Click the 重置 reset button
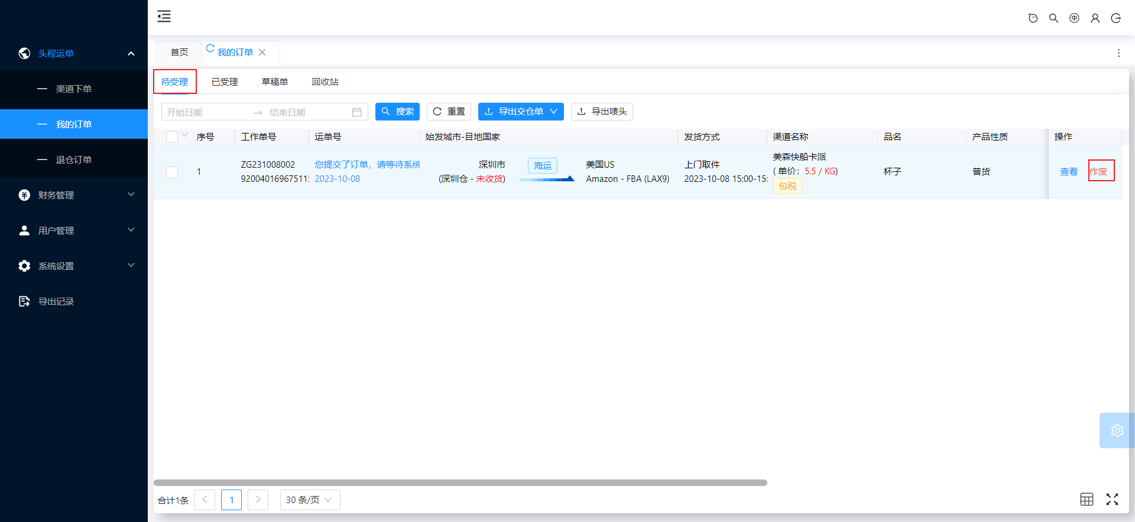The width and height of the screenshot is (1135, 522). pyautogui.click(x=449, y=112)
